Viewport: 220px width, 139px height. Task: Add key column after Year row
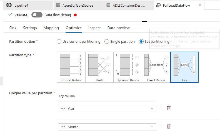162,108
